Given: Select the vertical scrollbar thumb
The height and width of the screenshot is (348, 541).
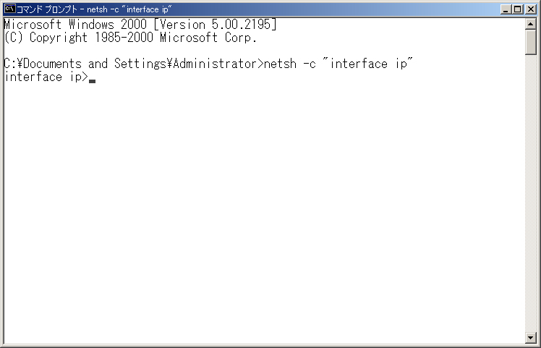Looking at the screenshot, I should [530, 42].
